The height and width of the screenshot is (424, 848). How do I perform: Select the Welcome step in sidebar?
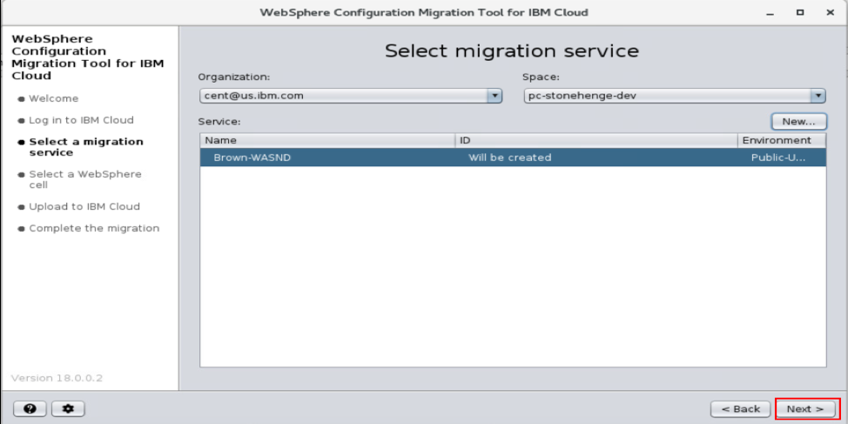click(x=53, y=98)
